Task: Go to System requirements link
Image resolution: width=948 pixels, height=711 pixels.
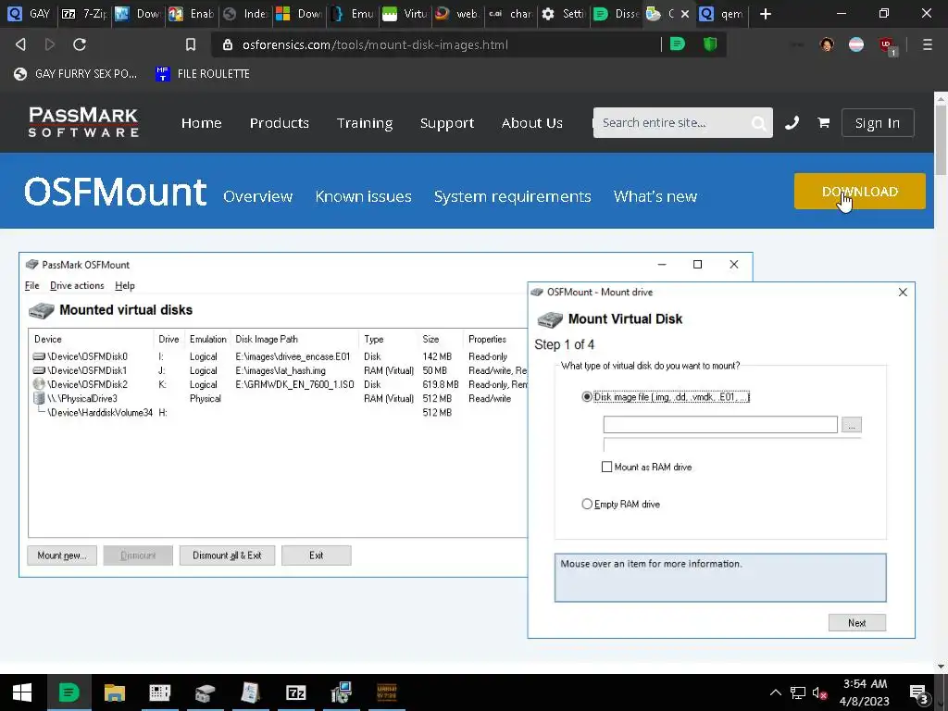Action: pos(512,196)
